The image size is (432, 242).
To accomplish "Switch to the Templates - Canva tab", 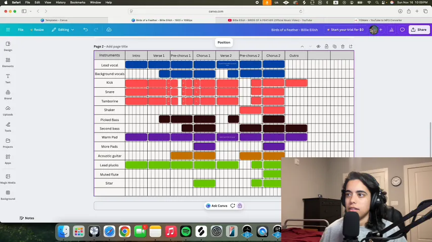I will 54,20.
